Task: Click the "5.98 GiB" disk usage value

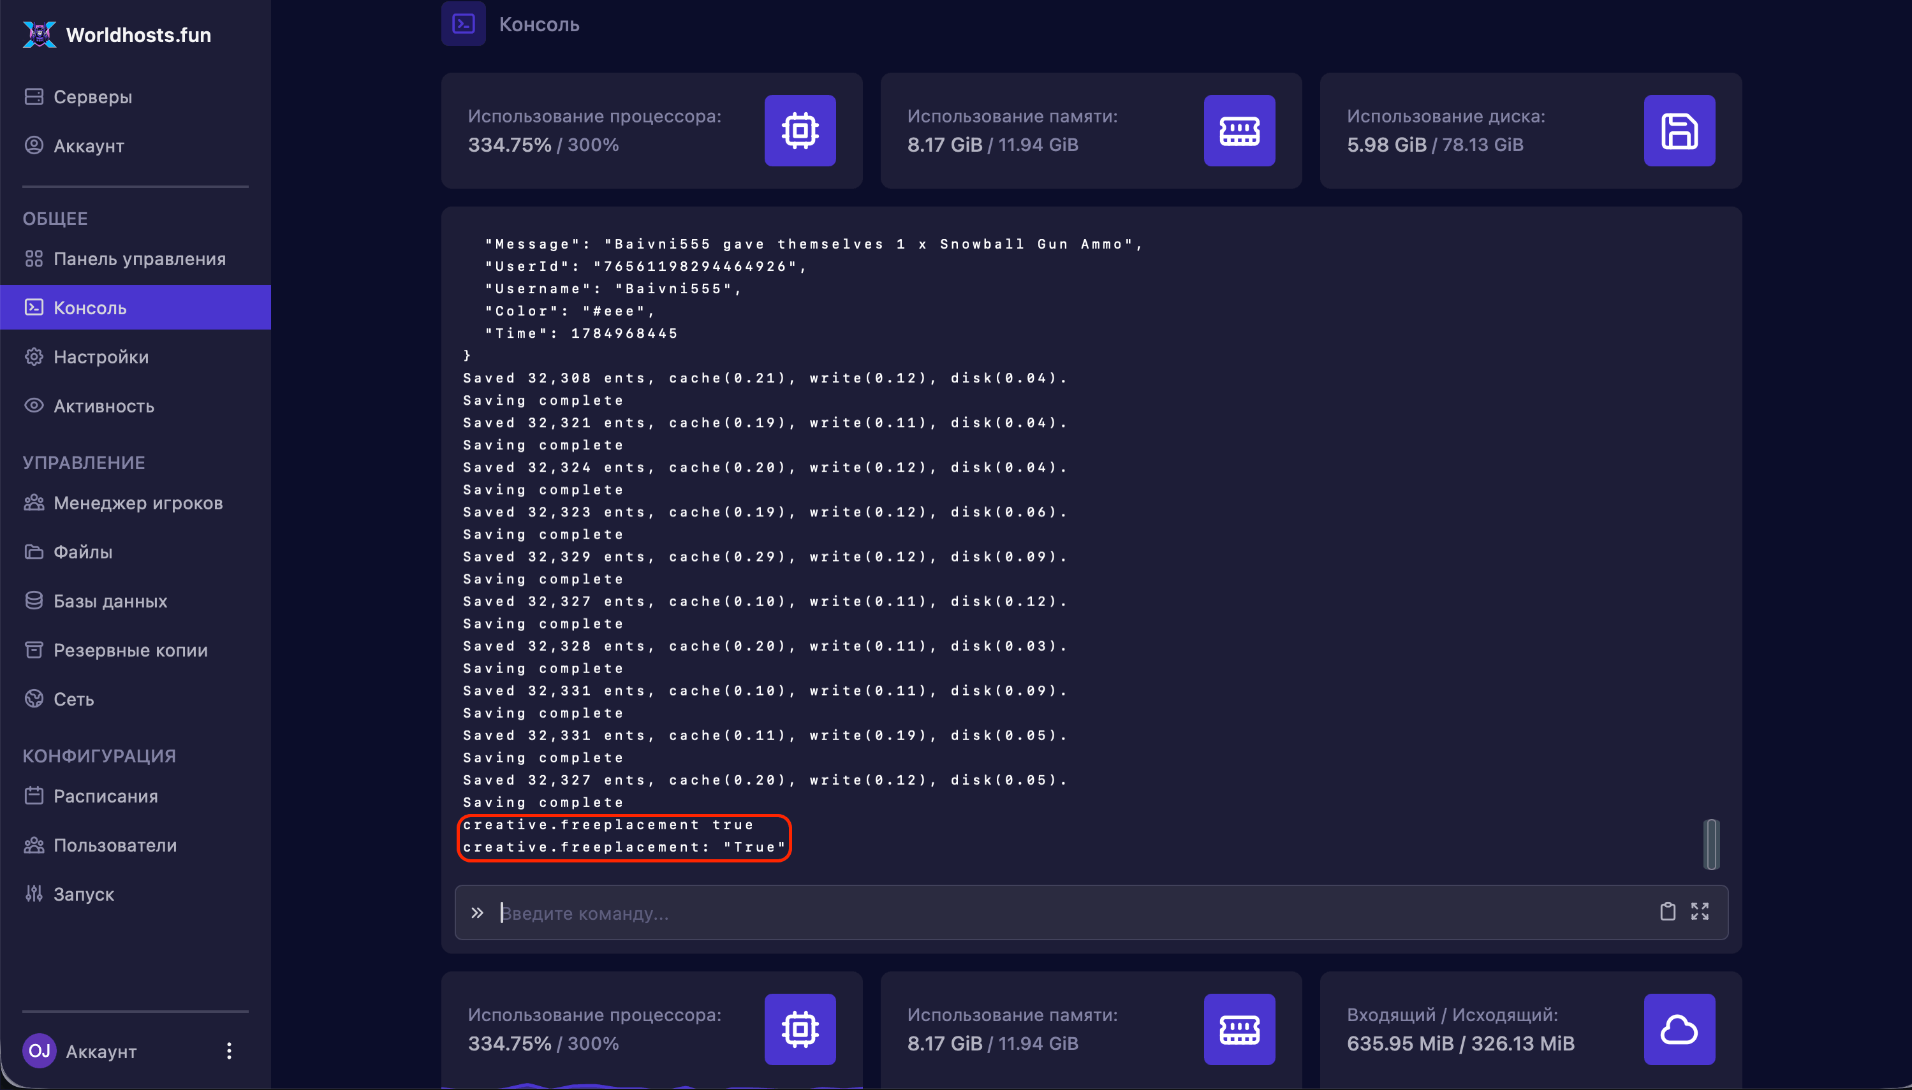Action: [x=1386, y=145]
